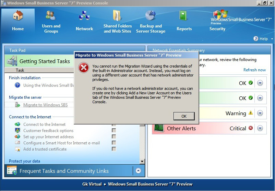The width and height of the screenshot is (275, 191).
Task: Click the red Critical status icon
Action: click(251, 128)
